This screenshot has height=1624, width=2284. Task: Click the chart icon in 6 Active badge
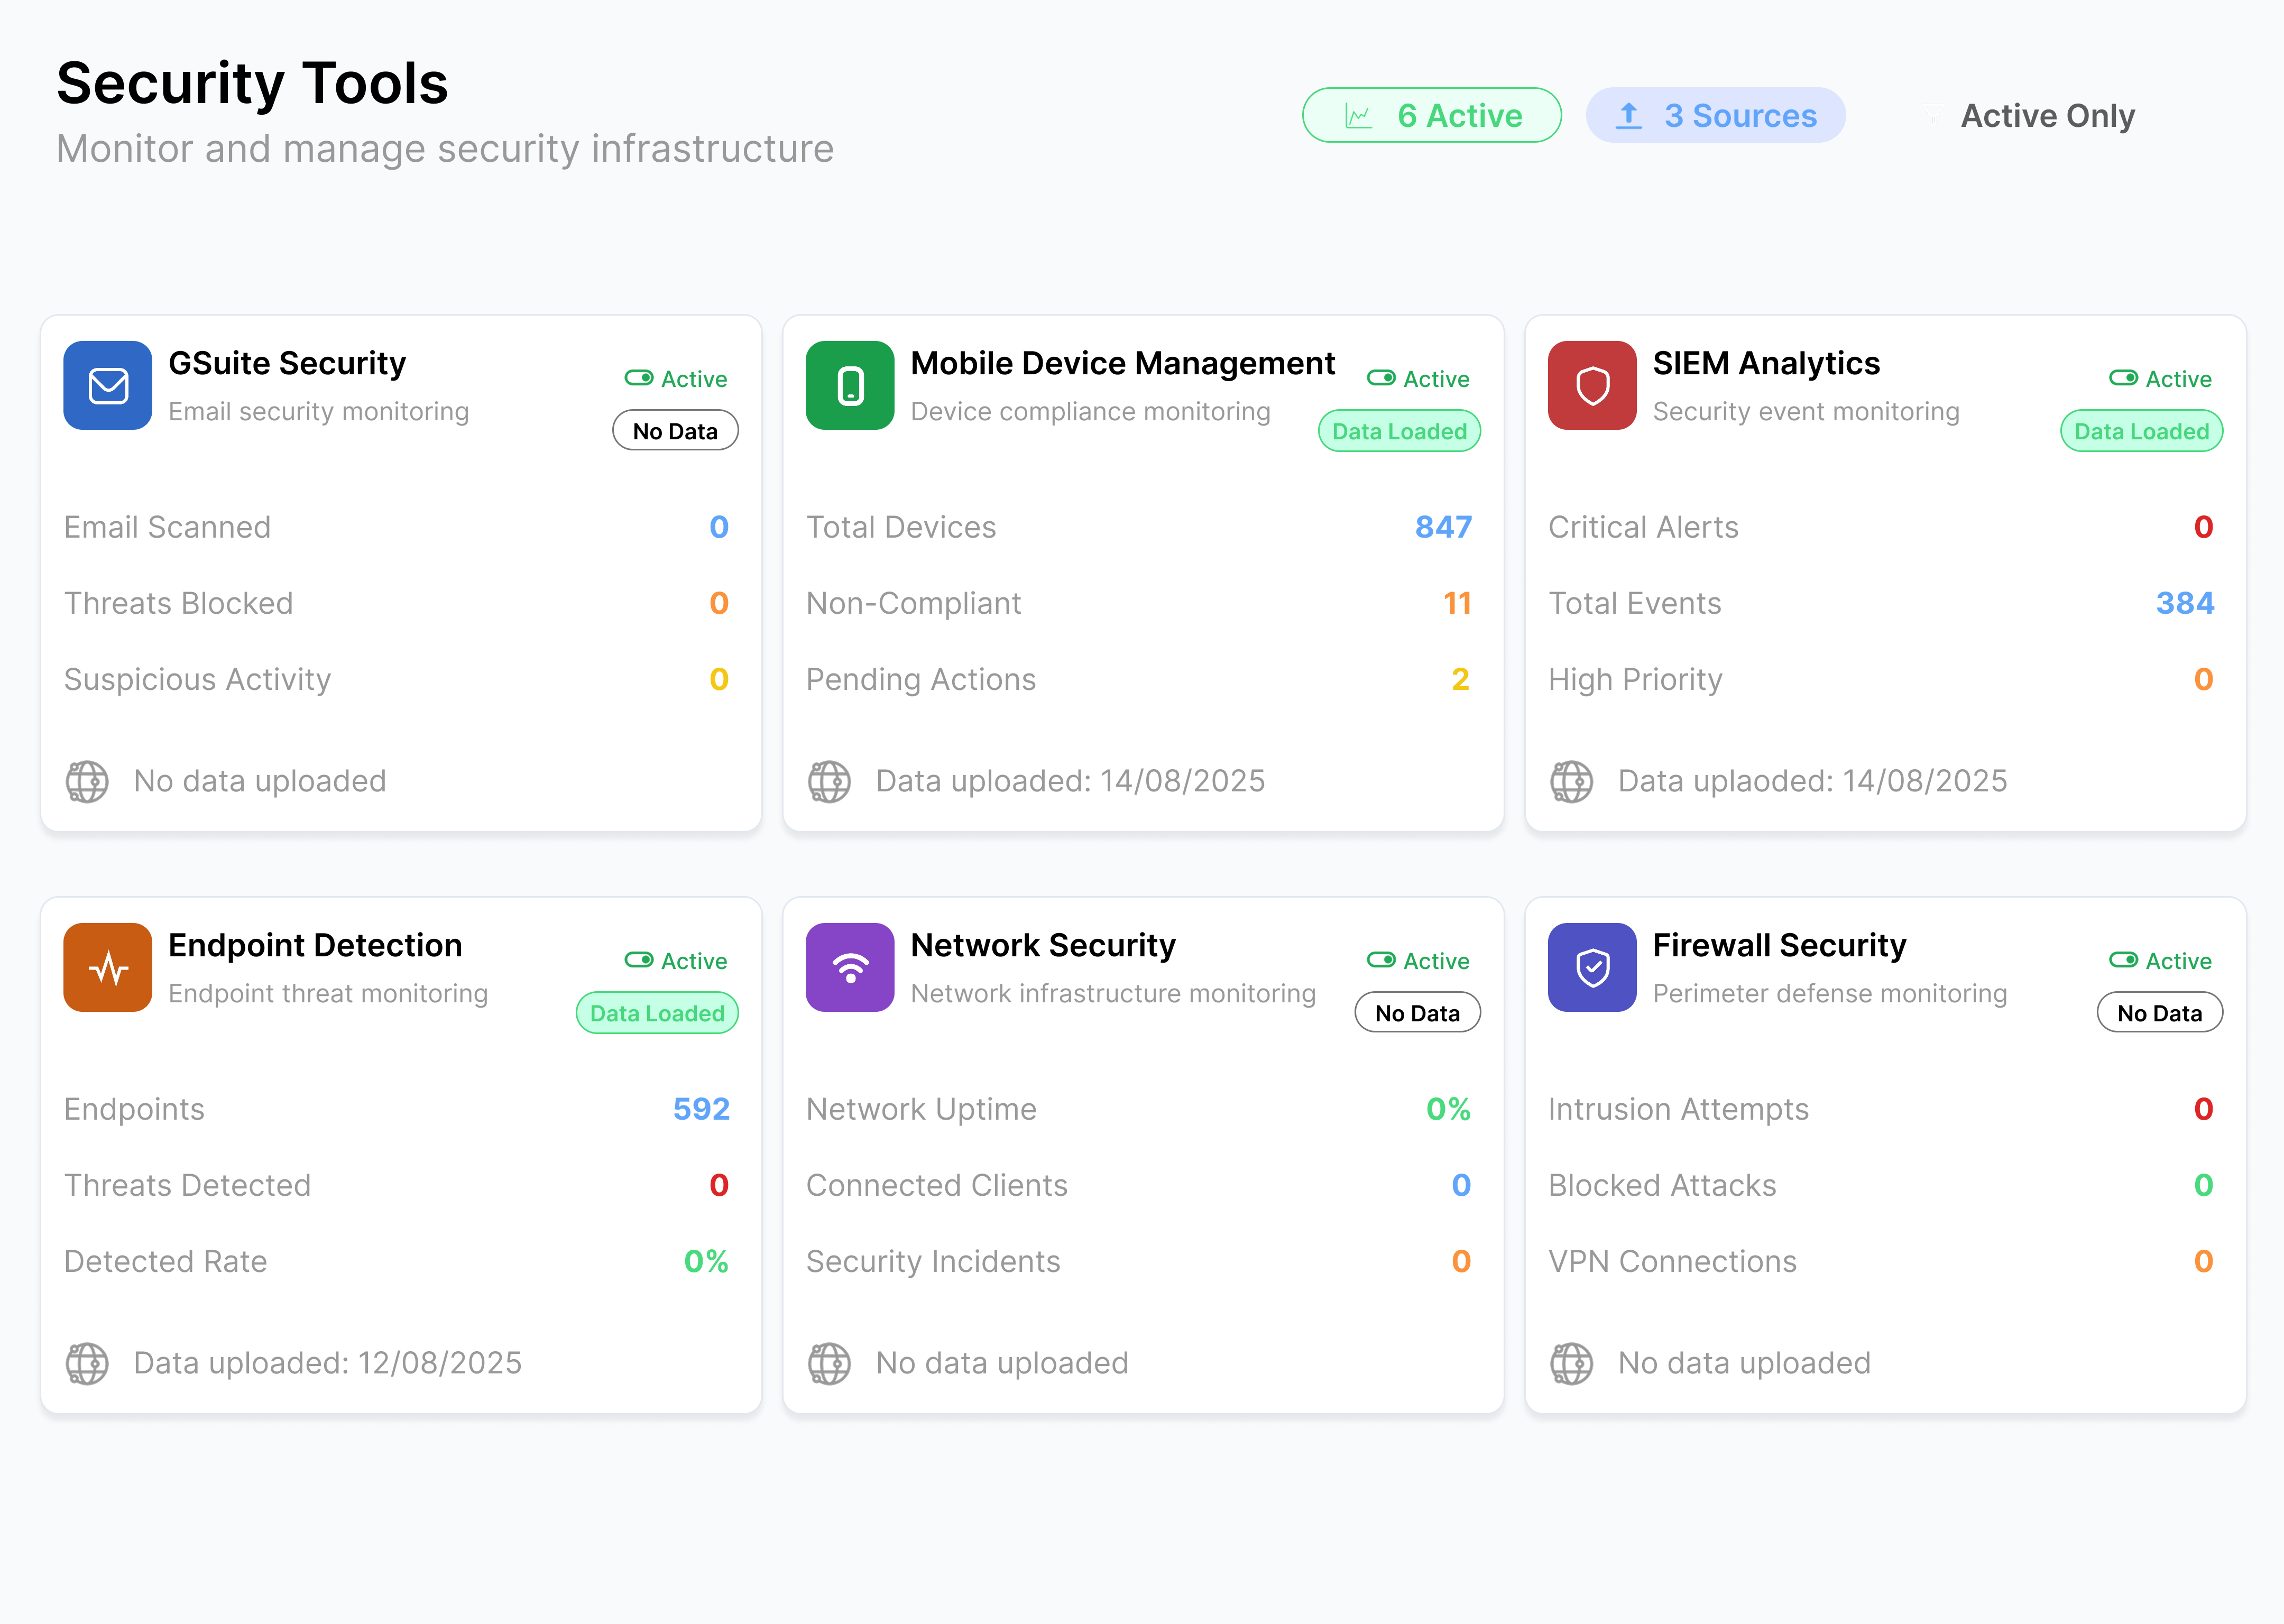pyautogui.click(x=1358, y=116)
